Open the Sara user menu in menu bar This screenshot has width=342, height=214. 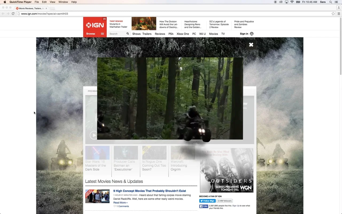click(323, 2)
